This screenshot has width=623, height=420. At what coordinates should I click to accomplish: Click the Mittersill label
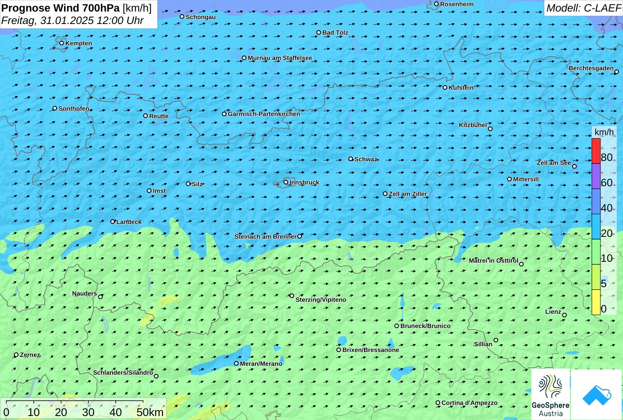coord(526,179)
